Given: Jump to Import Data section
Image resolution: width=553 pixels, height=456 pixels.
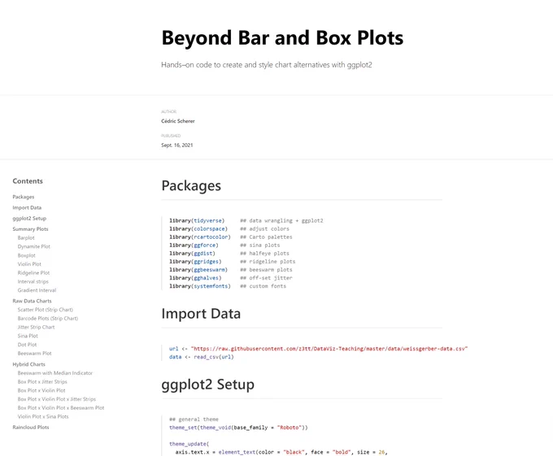Looking at the screenshot, I should point(27,207).
